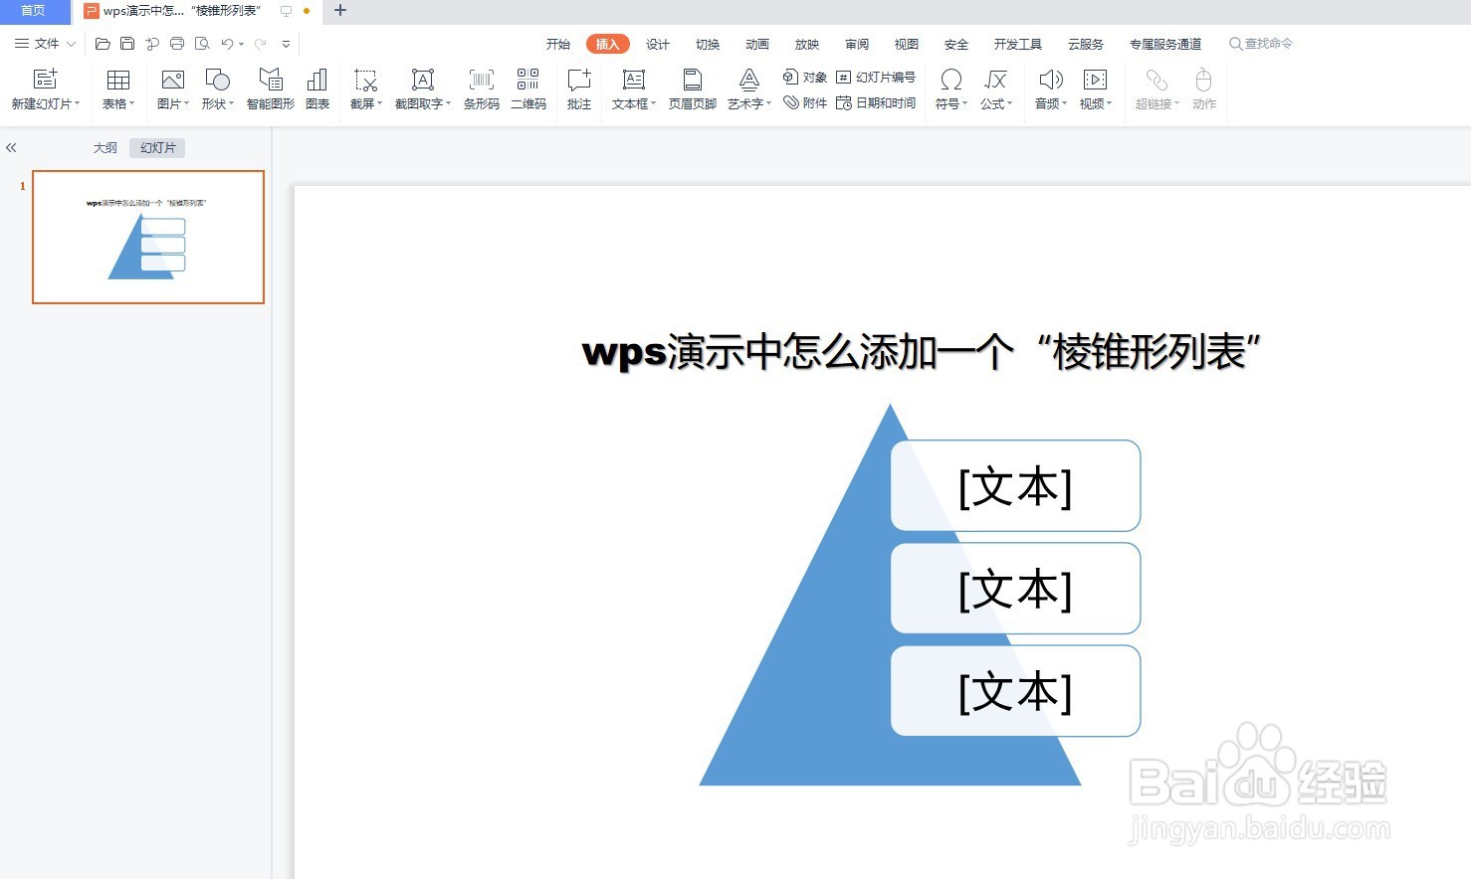Open the Shapes (形状) tool
The height and width of the screenshot is (879, 1471).
point(217,80)
